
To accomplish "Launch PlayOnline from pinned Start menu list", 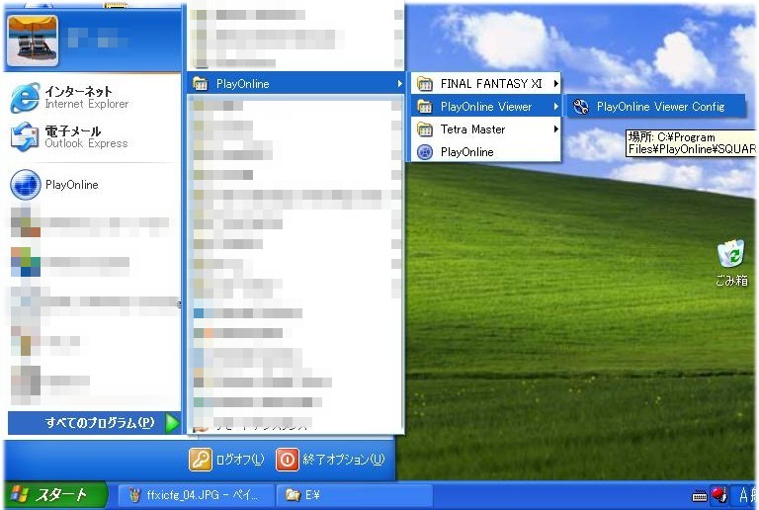I will click(x=54, y=185).
